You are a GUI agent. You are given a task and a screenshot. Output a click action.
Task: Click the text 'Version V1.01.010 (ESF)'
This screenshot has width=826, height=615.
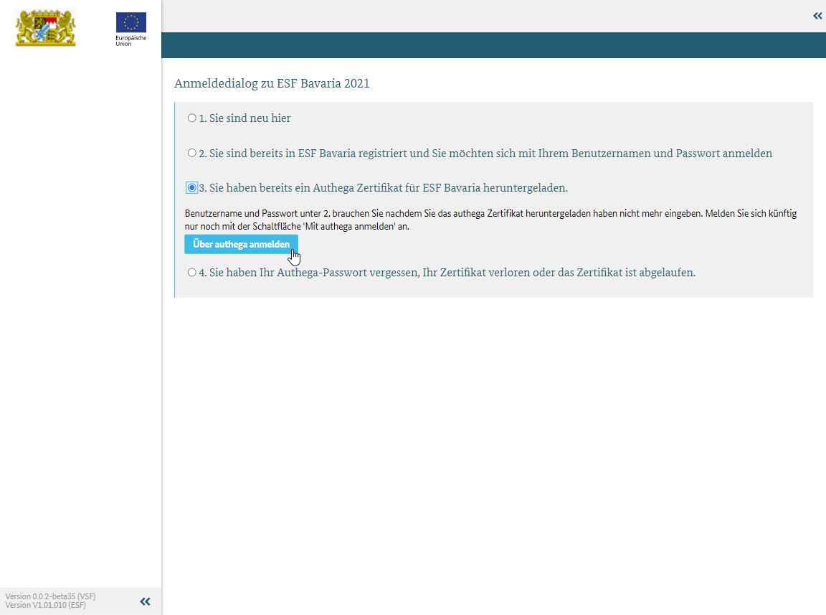point(45,605)
